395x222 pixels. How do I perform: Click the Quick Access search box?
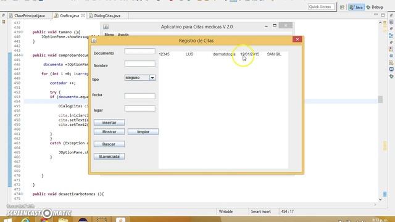tap(321, 7)
